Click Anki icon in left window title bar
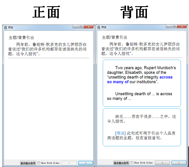The height and width of the screenshot is (167, 189). point(6,28)
